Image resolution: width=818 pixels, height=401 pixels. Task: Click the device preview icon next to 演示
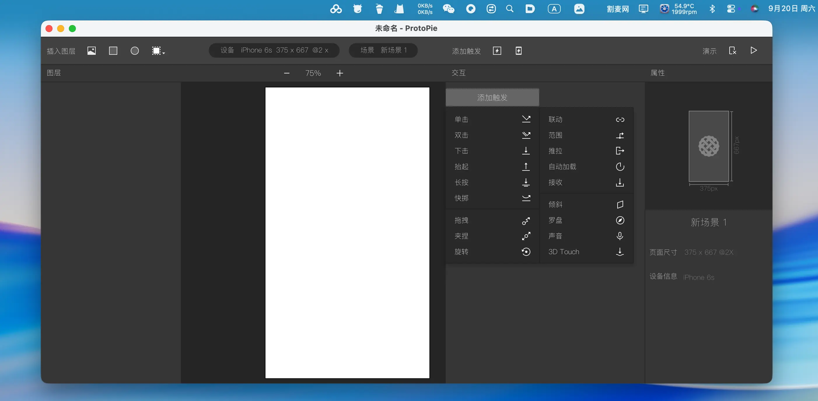click(x=732, y=51)
